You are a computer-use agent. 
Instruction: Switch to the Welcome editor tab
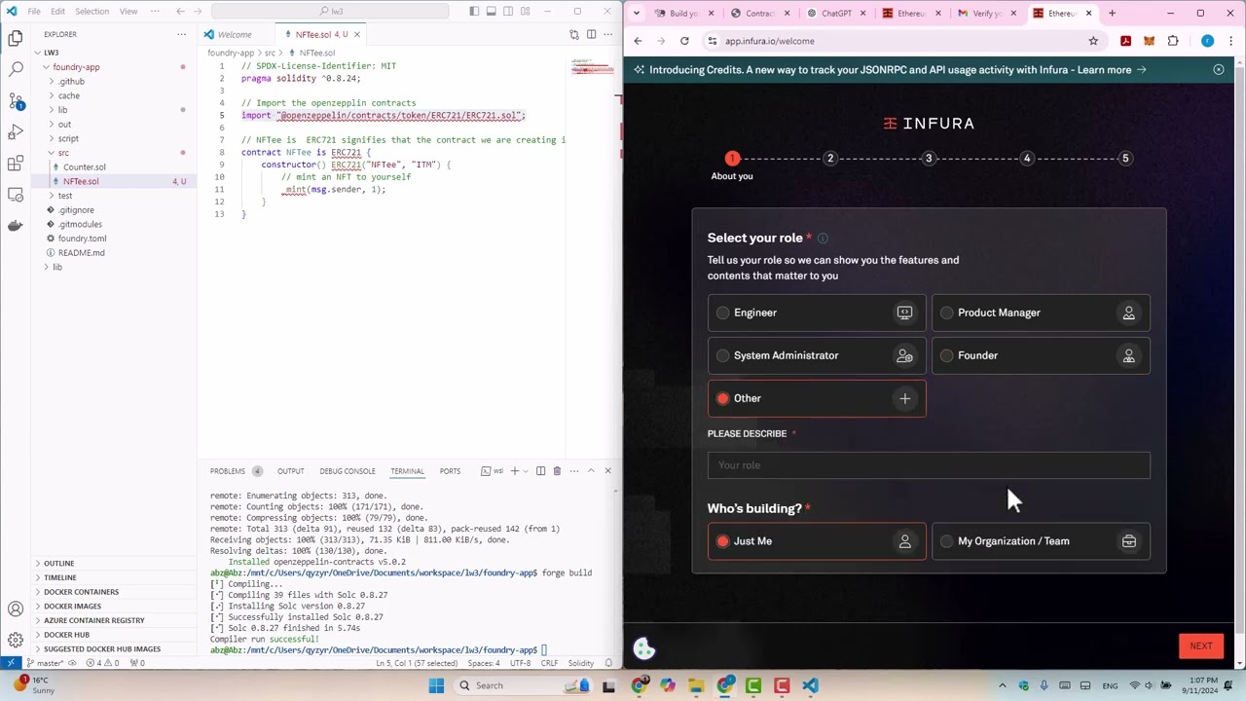click(x=234, y=34)
